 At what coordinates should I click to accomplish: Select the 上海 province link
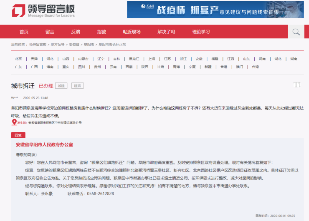(x=152, y=59)
